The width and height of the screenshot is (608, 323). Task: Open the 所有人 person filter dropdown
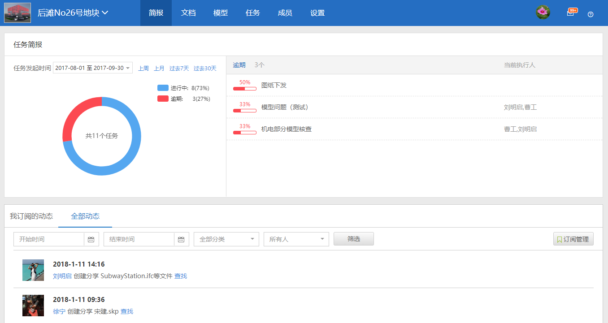(x=296, y=239)
